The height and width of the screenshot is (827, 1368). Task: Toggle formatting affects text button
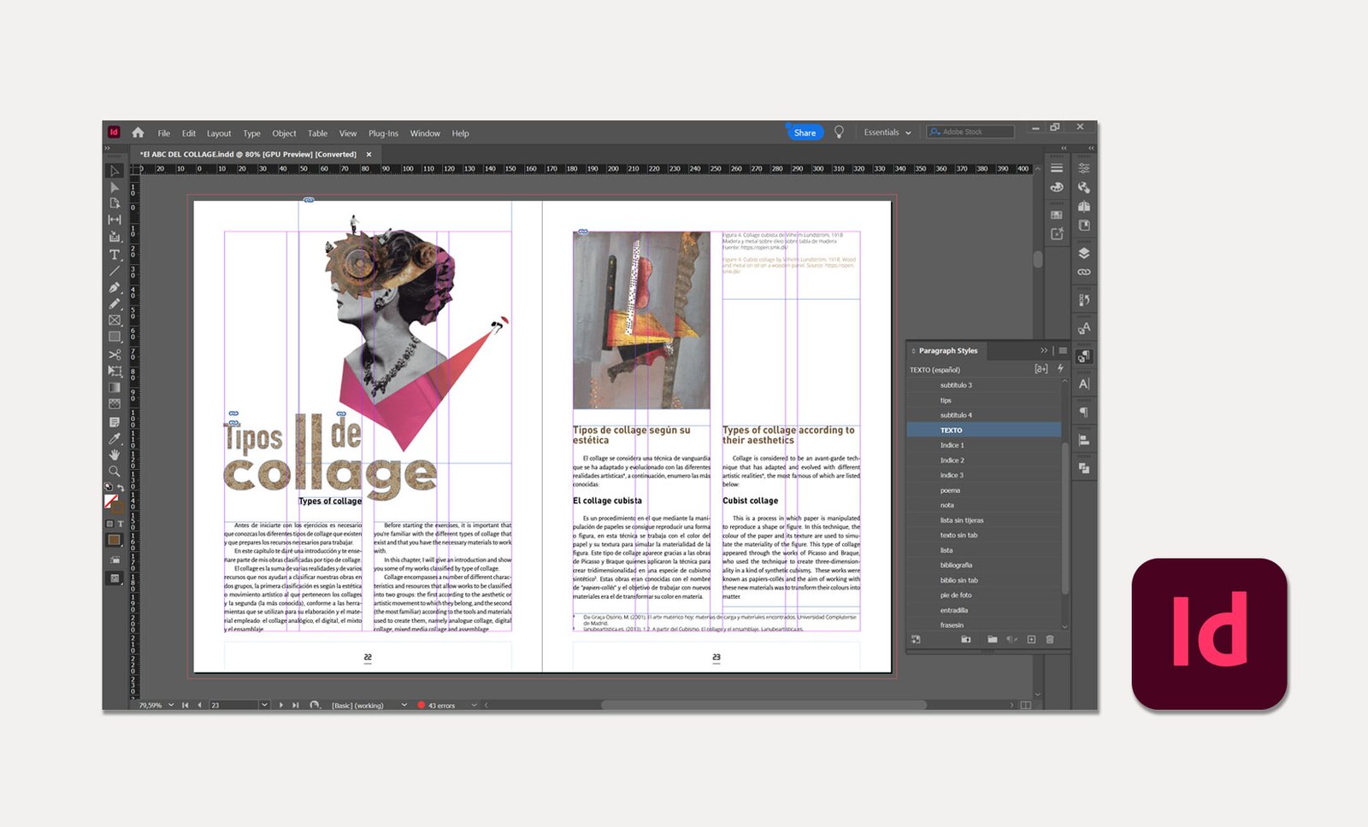tap(121, 524)
